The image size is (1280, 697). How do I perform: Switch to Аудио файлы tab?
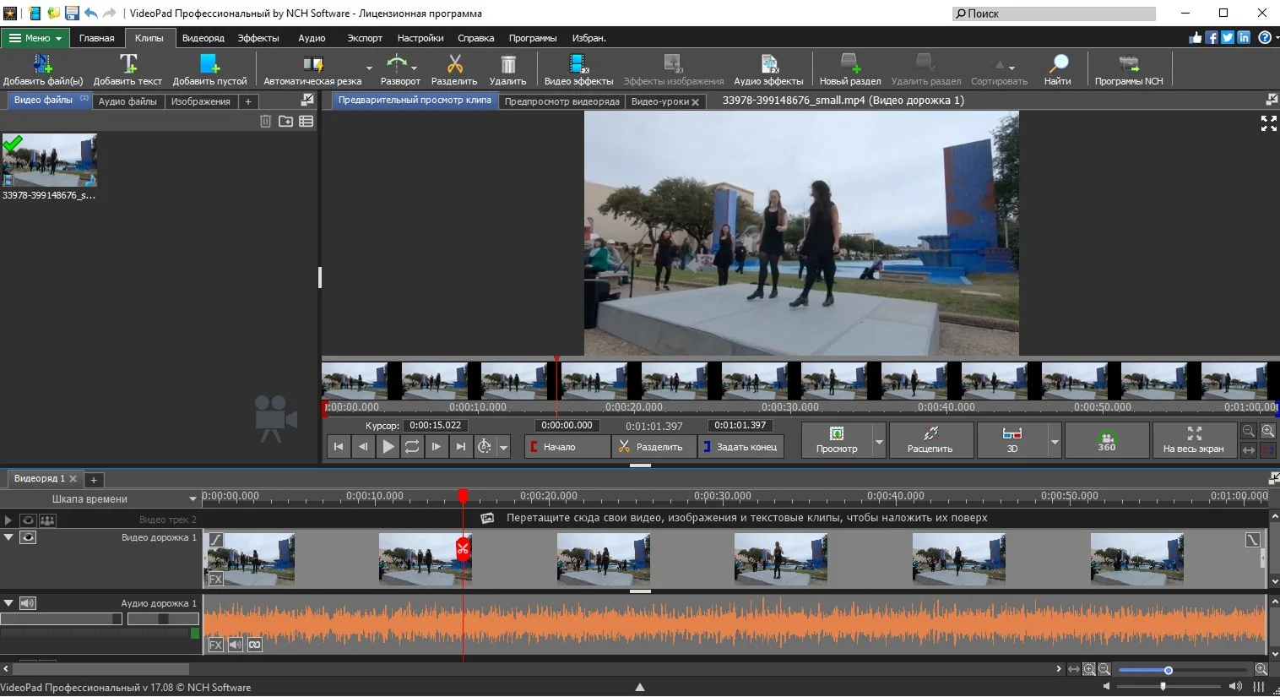click(127, 101)
